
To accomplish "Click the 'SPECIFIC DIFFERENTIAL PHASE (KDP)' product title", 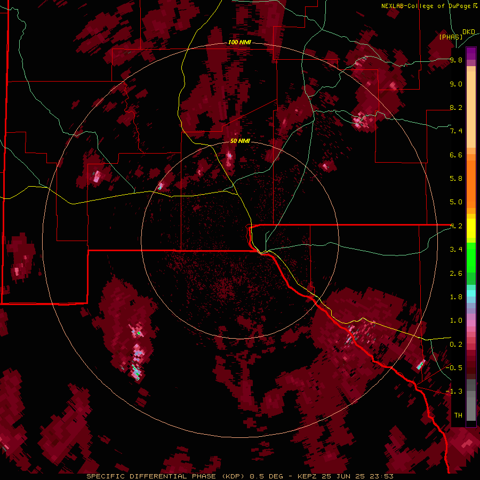I will click(165, 476).
